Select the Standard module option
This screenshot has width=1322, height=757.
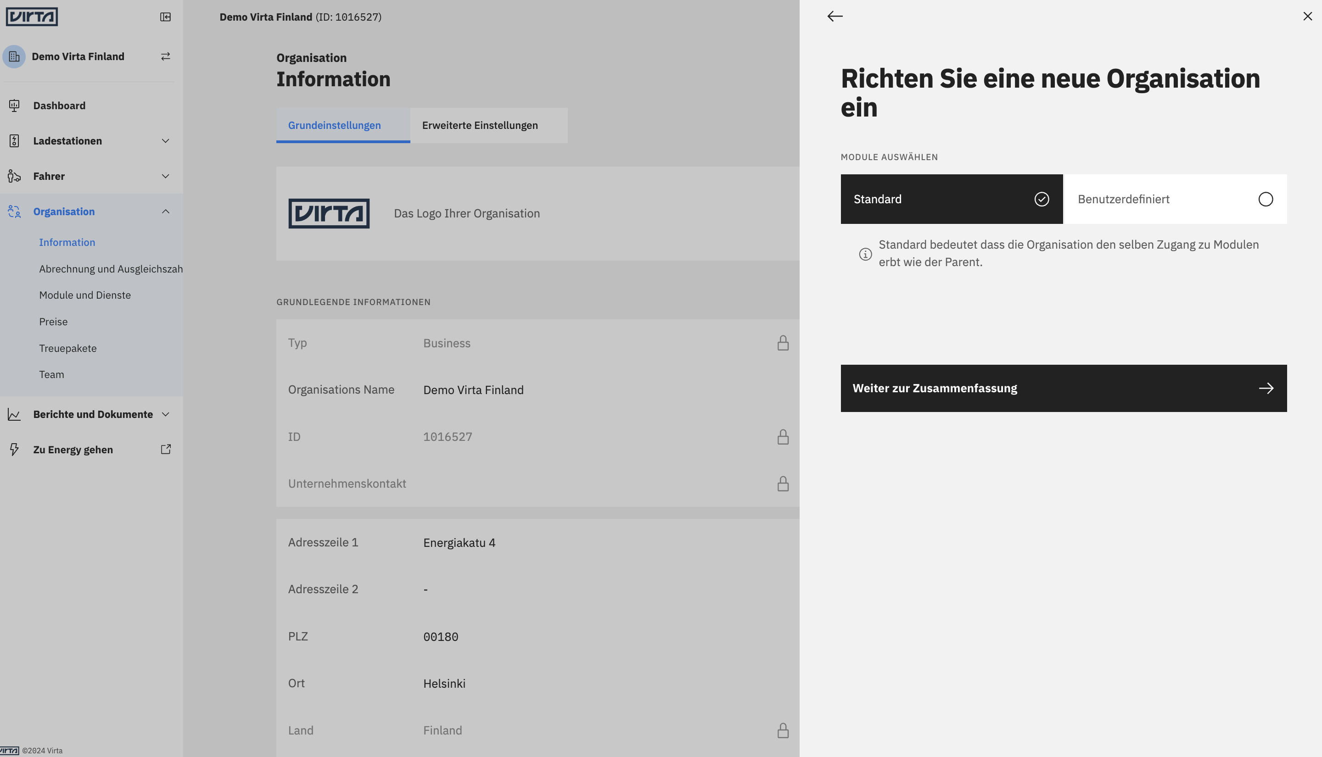952,199
